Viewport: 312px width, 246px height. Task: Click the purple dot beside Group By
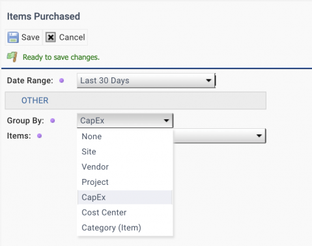pos(53,120)
